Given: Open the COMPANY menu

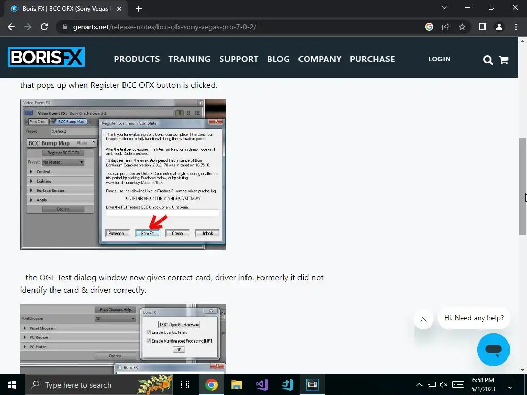Looking at the screenshot, I should click(x=320, y=59).
